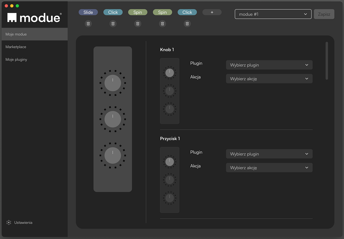Open the Wybierz plugin dropdown for Knob 1
344x239 pixels.
point(269,65)
